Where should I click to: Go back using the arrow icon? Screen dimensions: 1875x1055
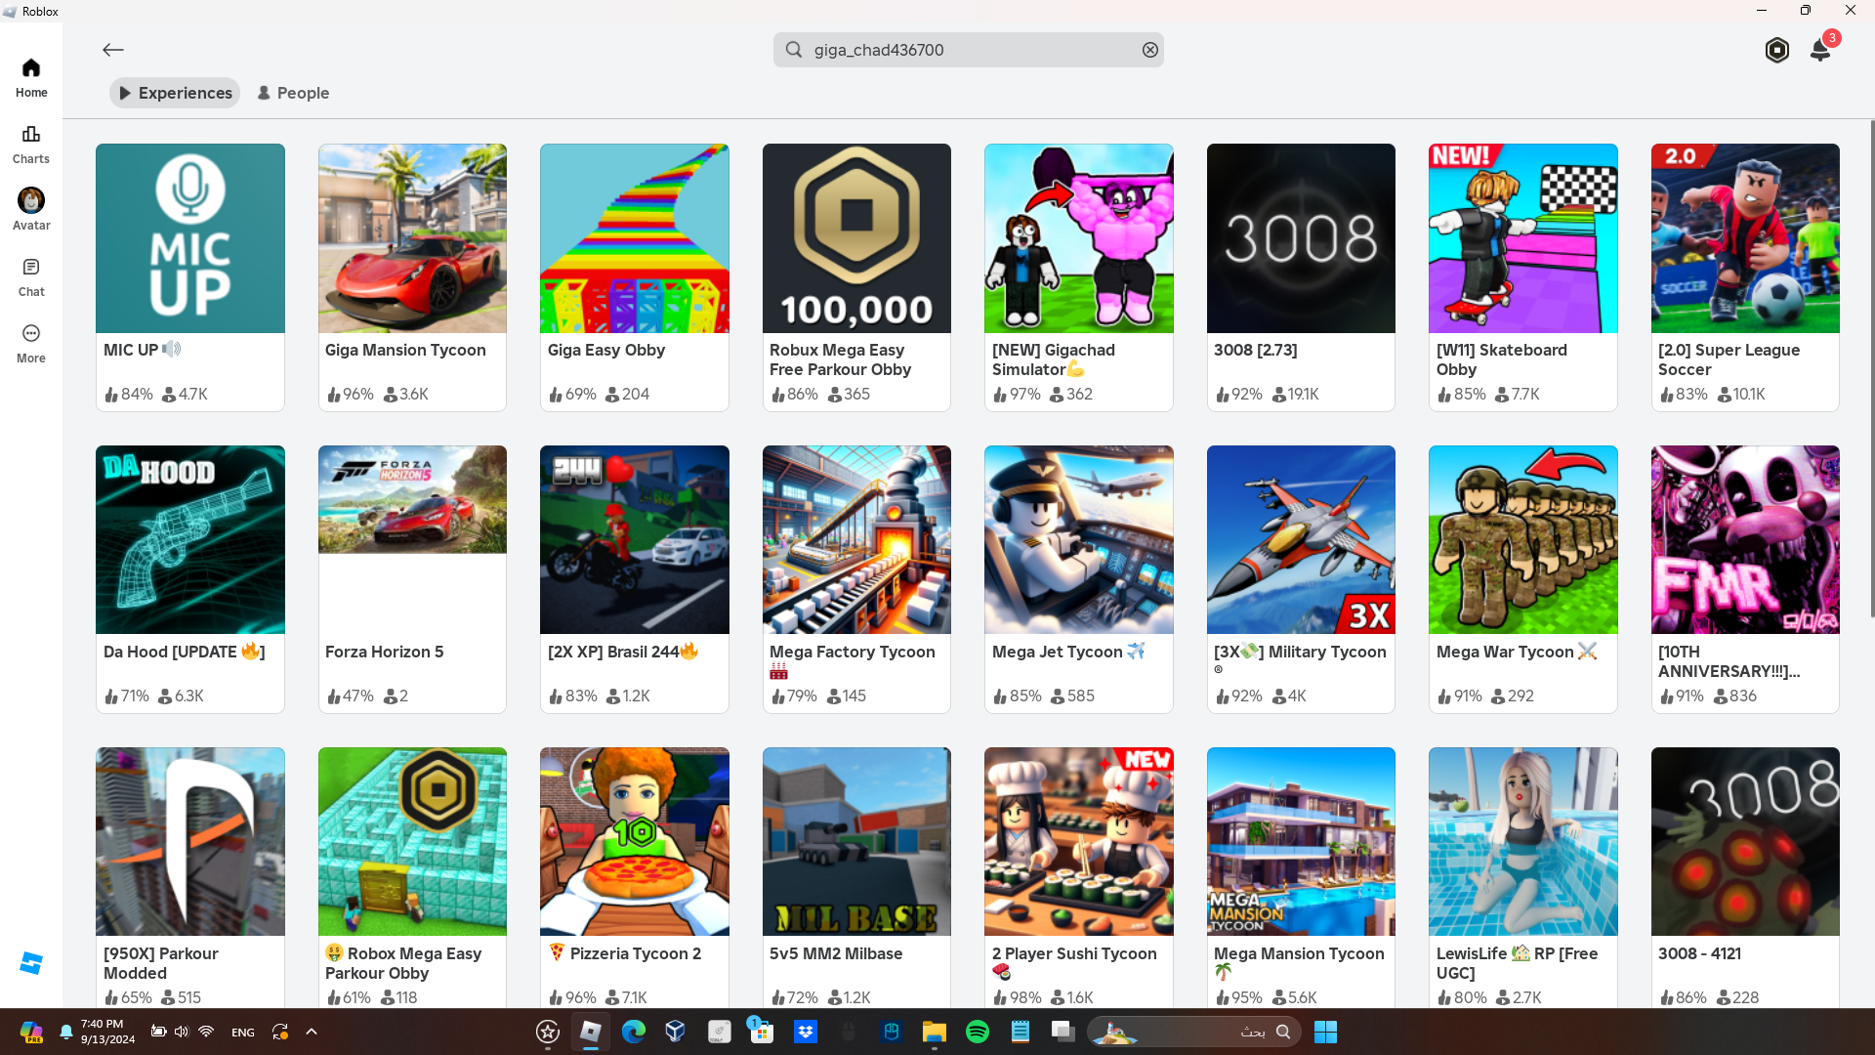(113, 50)
